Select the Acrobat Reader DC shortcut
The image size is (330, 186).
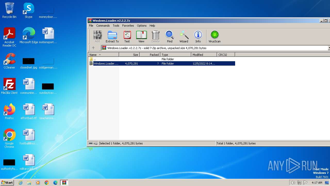coord(9,37)
